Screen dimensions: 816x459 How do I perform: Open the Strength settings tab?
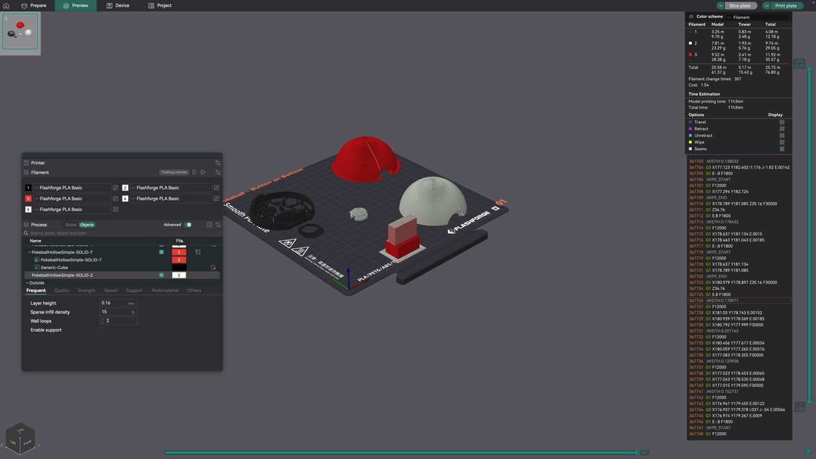[86, 290]
